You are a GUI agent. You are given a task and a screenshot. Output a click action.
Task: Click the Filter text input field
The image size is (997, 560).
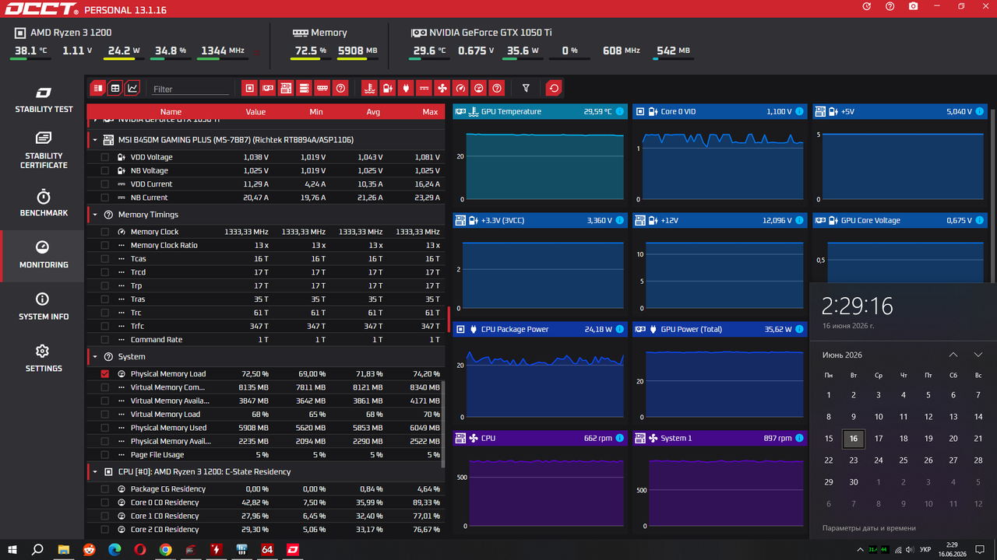click(x=190, y=89)
